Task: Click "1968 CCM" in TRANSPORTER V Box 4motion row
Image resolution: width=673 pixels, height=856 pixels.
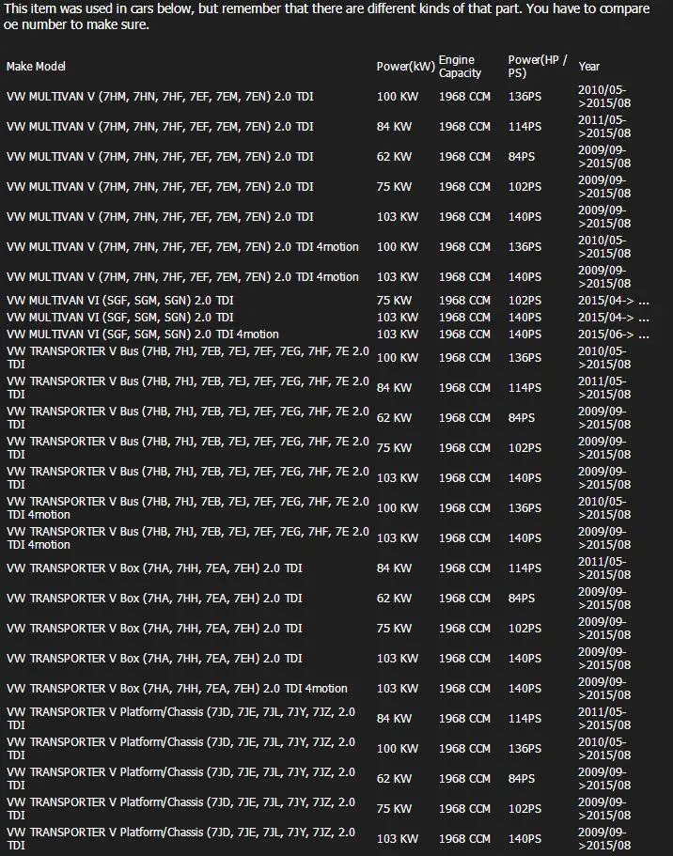Action: tap(464, 689)
